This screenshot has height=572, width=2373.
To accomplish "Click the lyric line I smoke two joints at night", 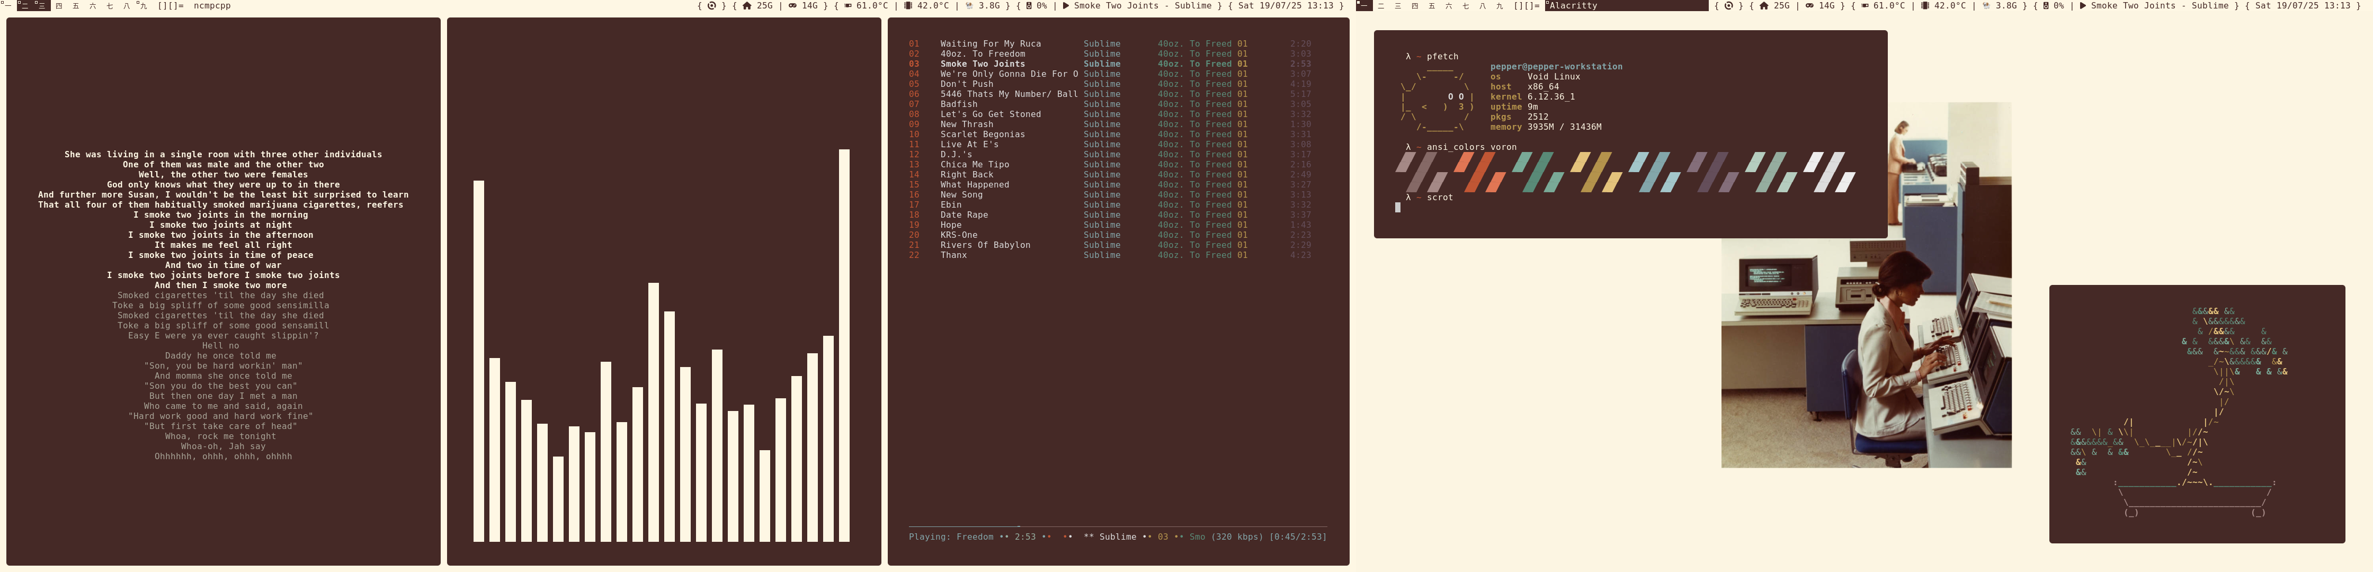I will (x=221, y=225).
